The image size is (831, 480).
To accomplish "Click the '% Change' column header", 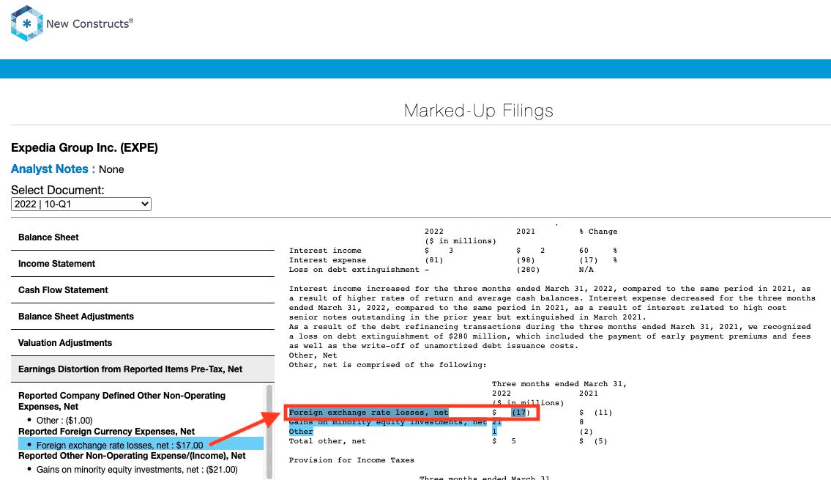I will coord(598,232).
